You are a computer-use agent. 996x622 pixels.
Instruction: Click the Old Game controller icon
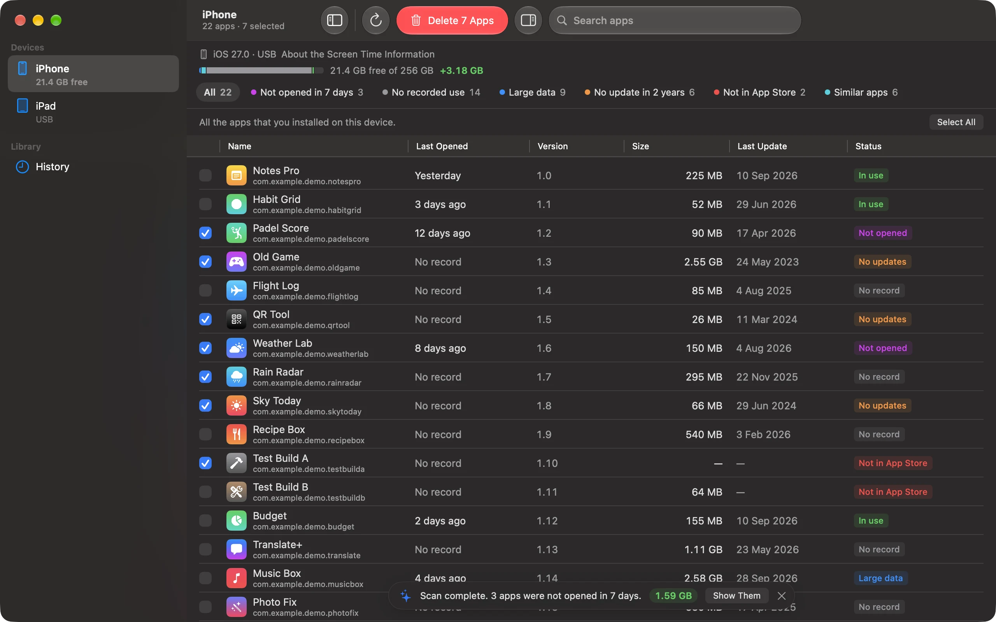(236, 262)
